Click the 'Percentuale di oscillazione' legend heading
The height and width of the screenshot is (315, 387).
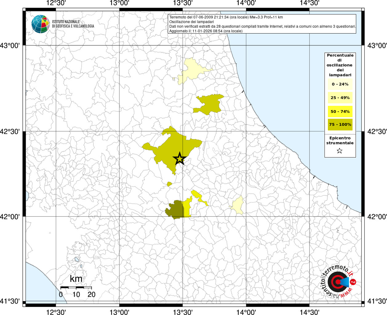[x=340, y=65]
